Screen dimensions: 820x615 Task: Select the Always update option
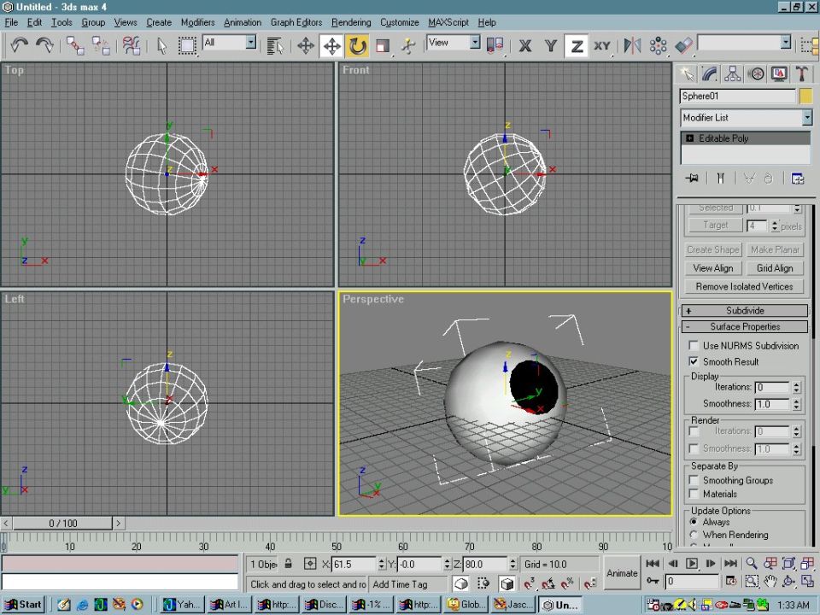[x=694, y=522]
